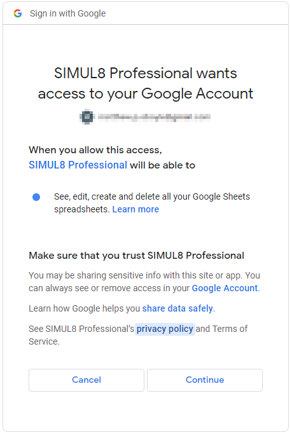Continue to grant SIMUL8 access
The width and height of the screenshot is (290, 433).
(x=205, y=380)
